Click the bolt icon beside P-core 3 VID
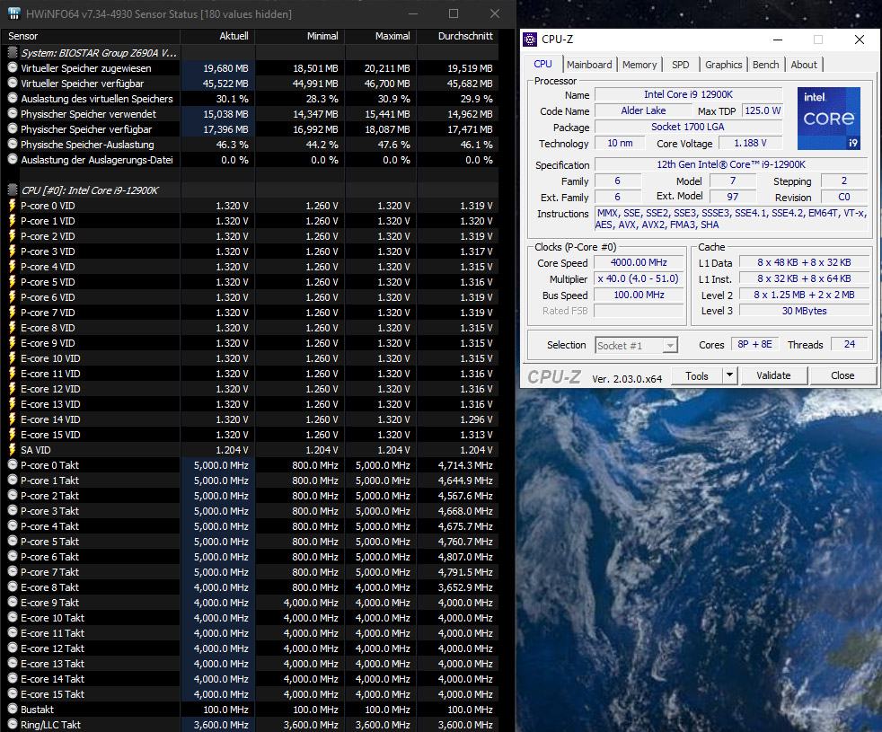 13,251
